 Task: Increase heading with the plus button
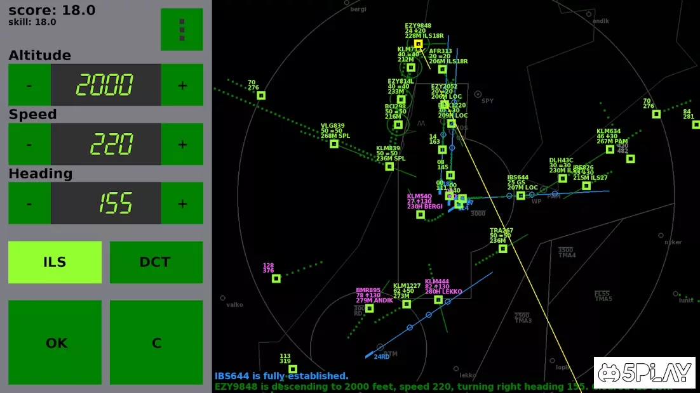182,203
